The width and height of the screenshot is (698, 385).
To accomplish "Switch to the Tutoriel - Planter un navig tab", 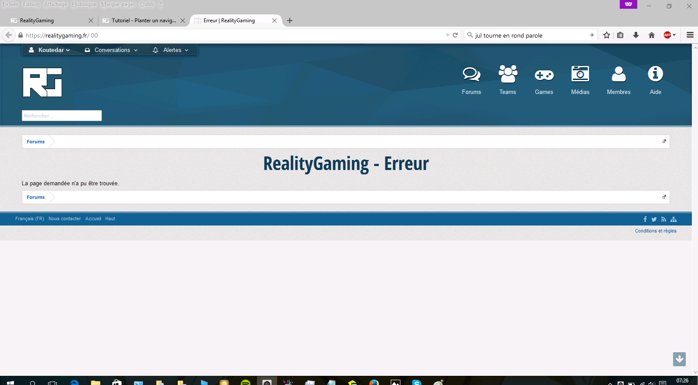I will tap(143, 20).
